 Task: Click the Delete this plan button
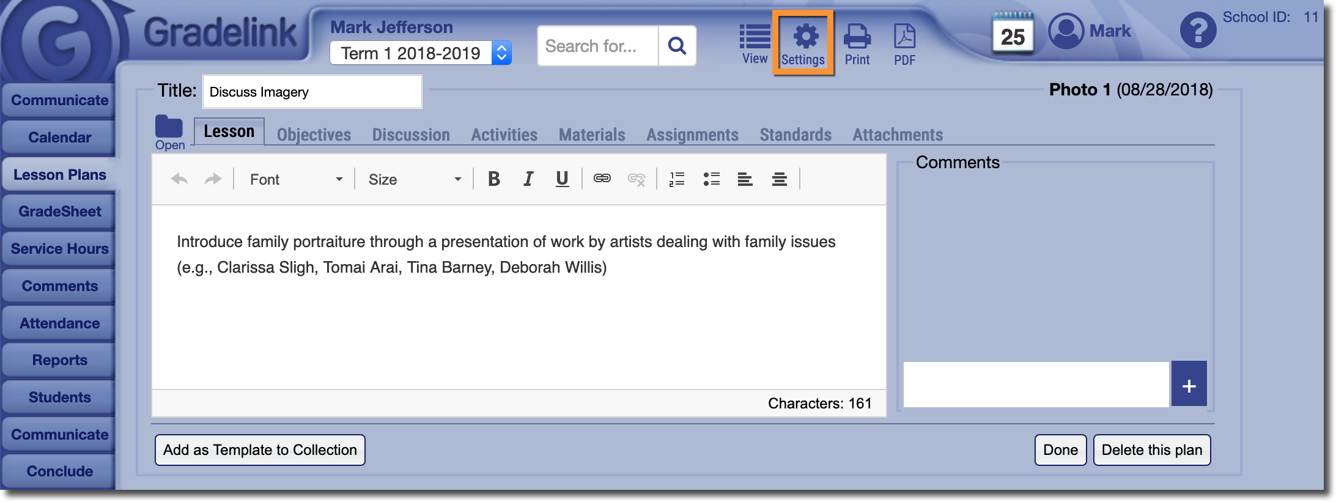click(x=1151, y=450)
